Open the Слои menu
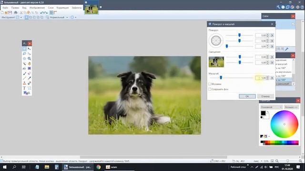Screen dimensions: 305x171 pyautogui.click(x=51, y=8)
